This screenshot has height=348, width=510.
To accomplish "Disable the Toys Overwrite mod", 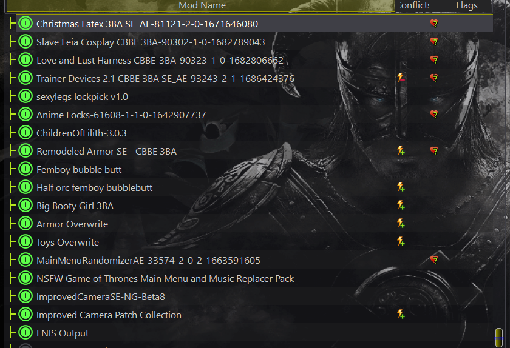I will 25,242.
